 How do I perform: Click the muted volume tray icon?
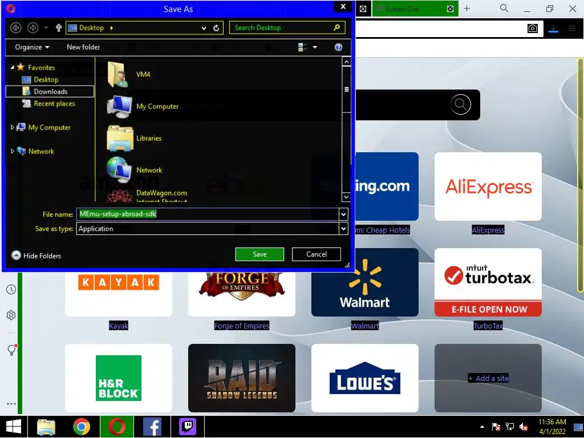[524, 427]
